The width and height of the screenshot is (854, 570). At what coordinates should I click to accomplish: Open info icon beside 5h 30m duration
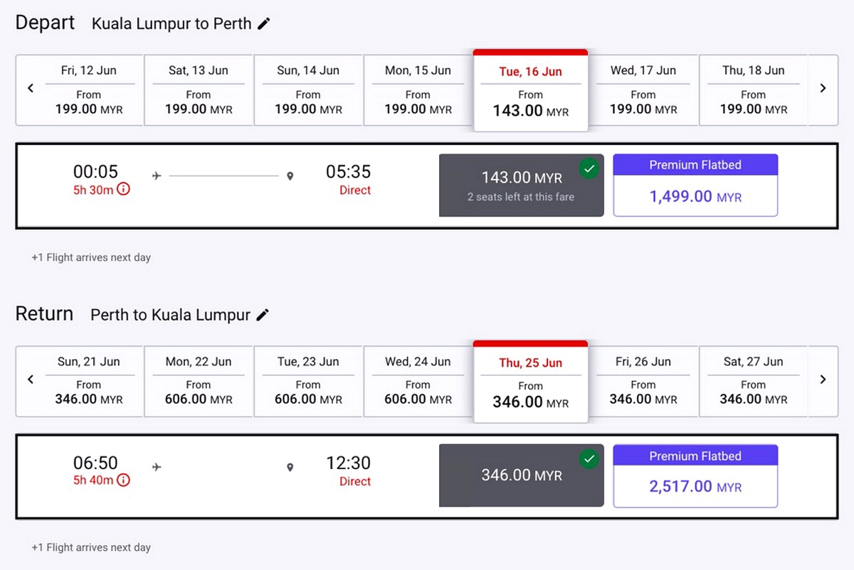tap(123, 189)
